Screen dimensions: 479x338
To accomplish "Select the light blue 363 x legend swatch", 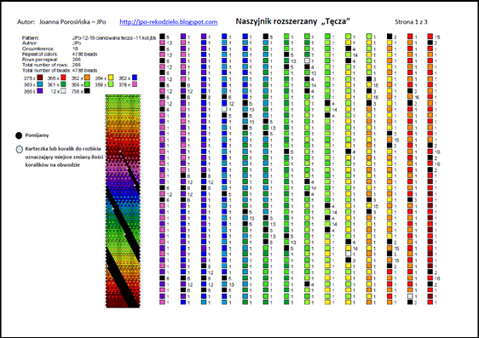I will tap(40, 84).
